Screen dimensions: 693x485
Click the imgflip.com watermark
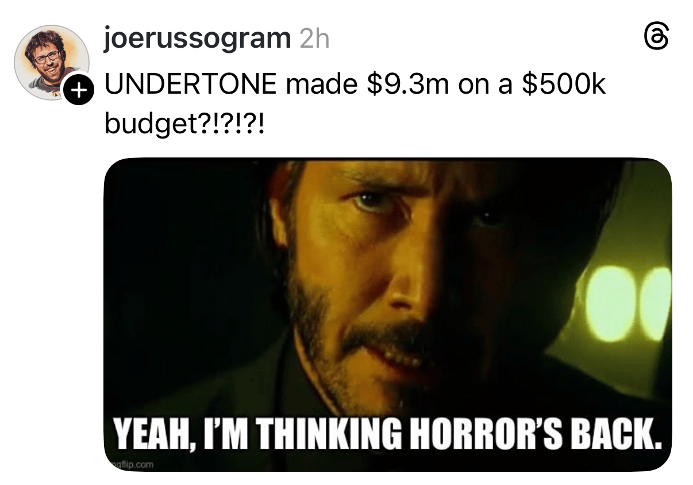point(130,464)
